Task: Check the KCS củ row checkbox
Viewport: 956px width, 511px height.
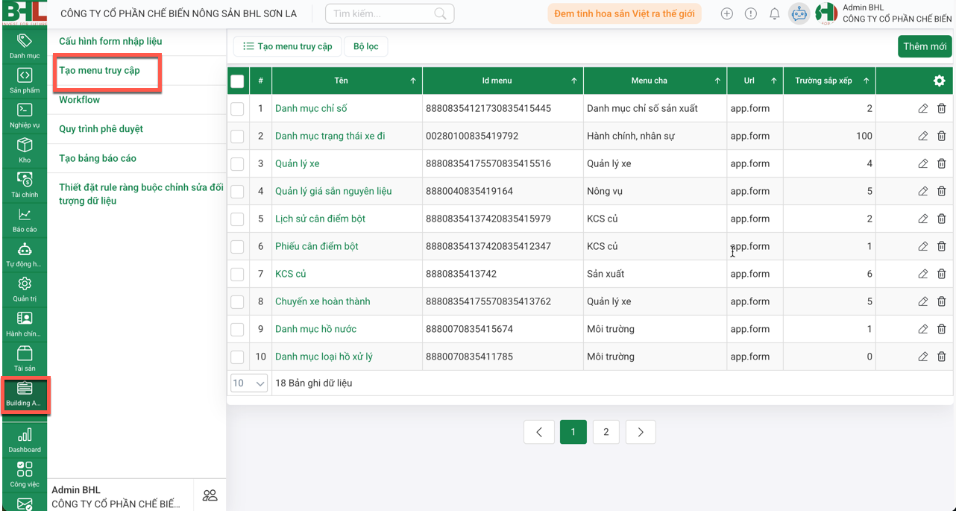Action: click(x=237, y=275)
